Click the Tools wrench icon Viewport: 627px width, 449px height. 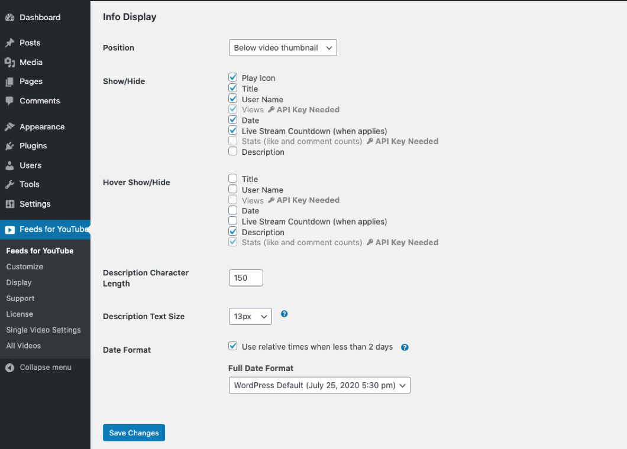[9, 185]
